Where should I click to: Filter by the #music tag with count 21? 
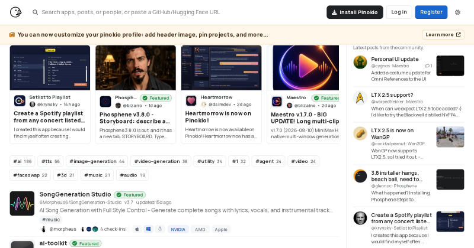click(x=97, y=175)
